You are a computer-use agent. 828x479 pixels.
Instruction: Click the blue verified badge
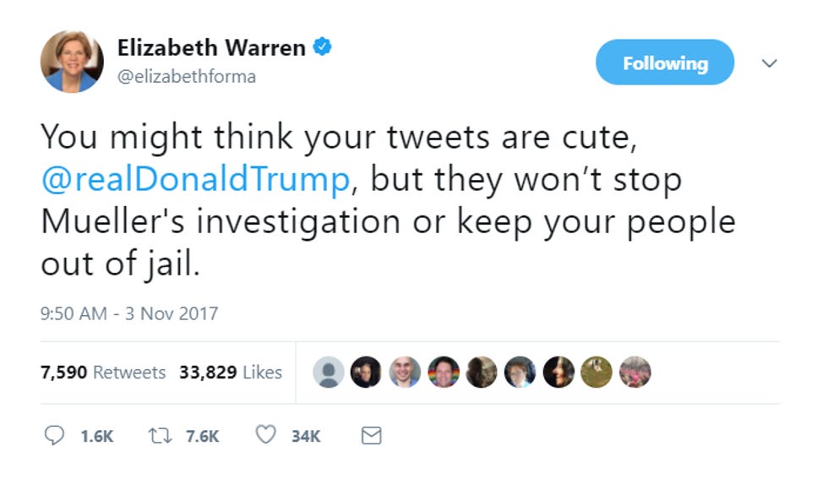click(322, 47)
